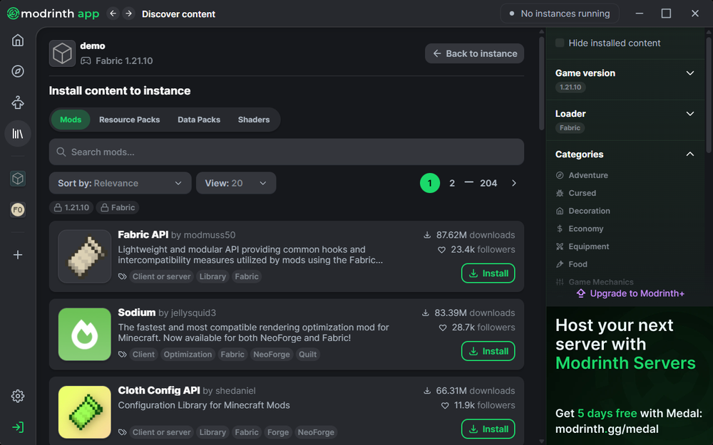Click the Search mods input field
The image size is (713, 445).
(x=286, y=152)
